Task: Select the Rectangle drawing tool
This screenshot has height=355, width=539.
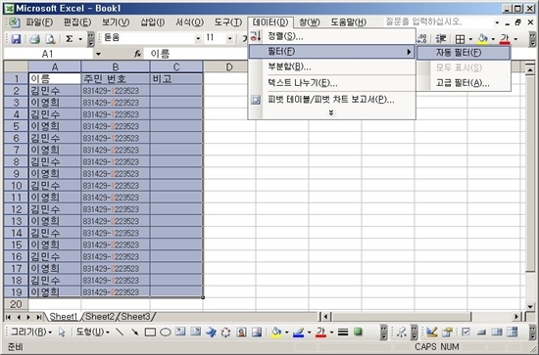Action: (x=150, y=333)
